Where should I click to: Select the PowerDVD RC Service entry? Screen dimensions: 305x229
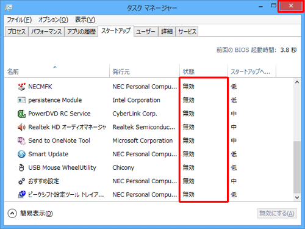(59, 114)
